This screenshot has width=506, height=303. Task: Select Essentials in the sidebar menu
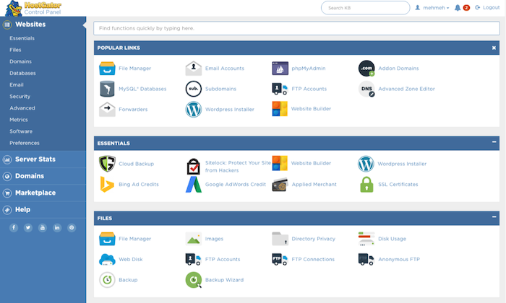[22, 38]
